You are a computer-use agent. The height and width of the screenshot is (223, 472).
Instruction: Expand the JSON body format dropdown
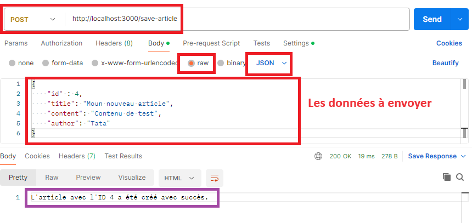click(x=272, y=63)
